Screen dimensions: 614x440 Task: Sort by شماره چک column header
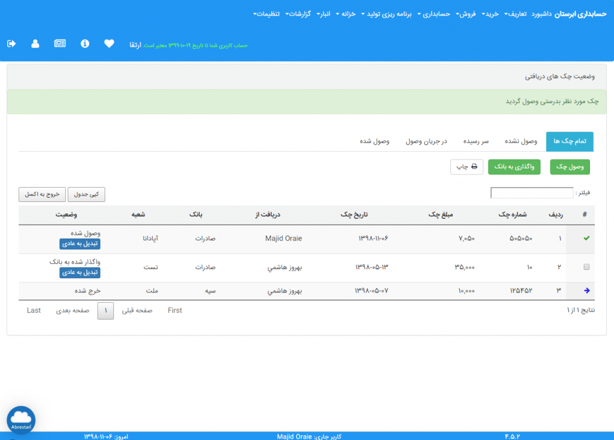(x=512, y=215)
